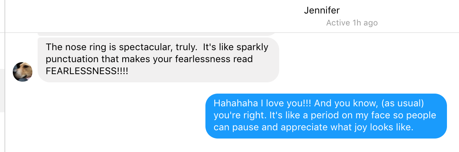
Task: Click the word "FEARLESSNESS!!!!" in Jennifer's message
Action: coord(87,71)
